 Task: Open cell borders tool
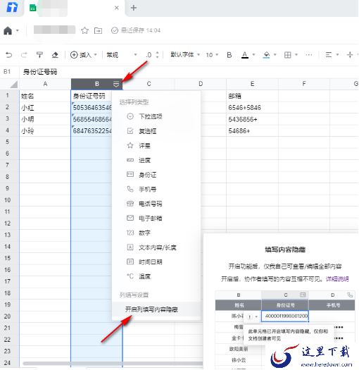point(288,55)
